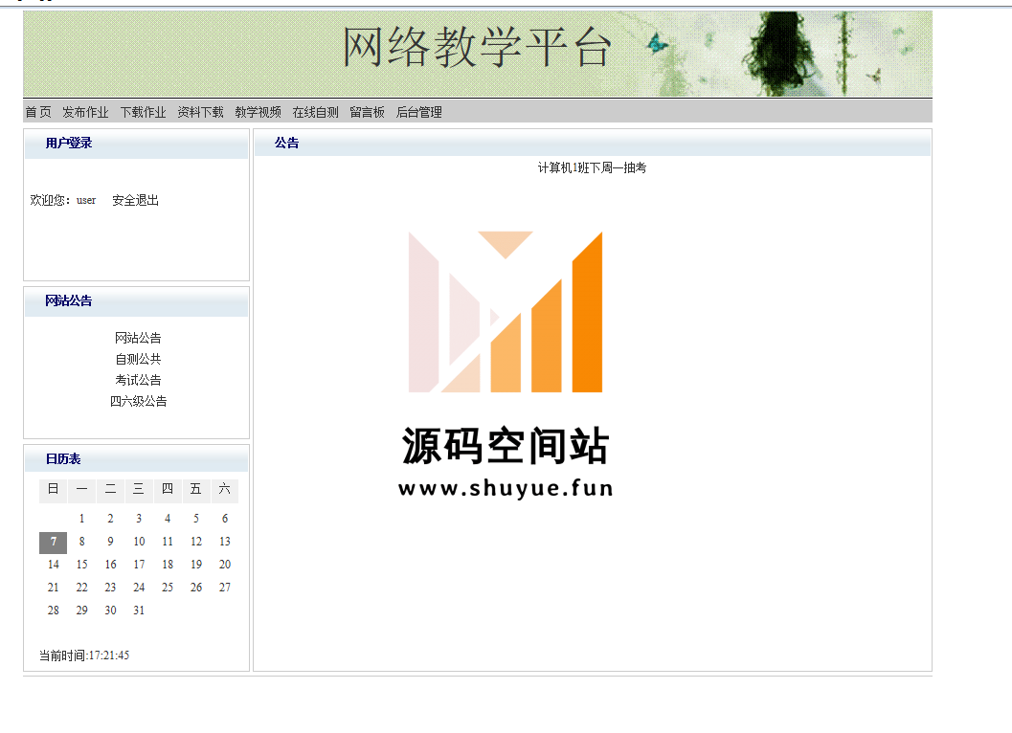Viewport: 1012px width, 733px height.
Task: Open the 考试公告 link
Action: click(138, 380)
